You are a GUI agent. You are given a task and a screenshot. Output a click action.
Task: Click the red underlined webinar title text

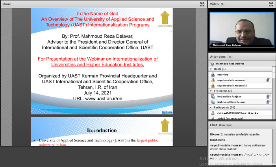(98, 62)
